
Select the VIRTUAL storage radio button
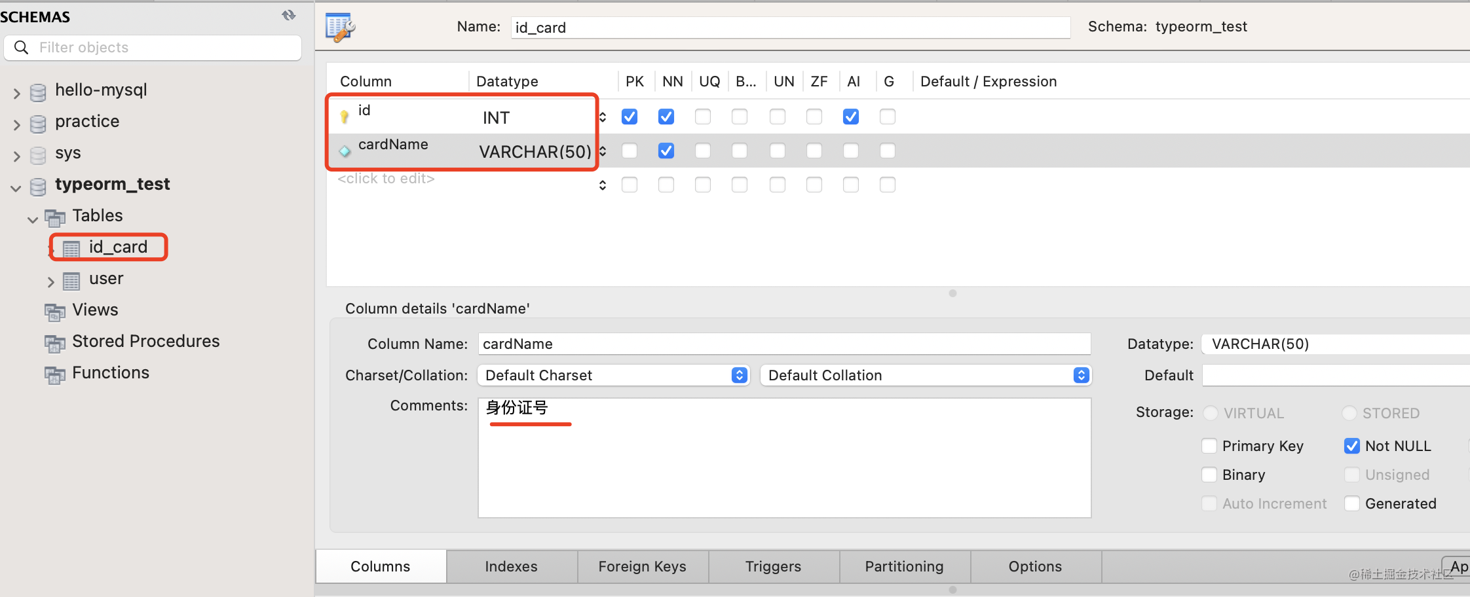pyautogui.click(x=1211, y=413)
